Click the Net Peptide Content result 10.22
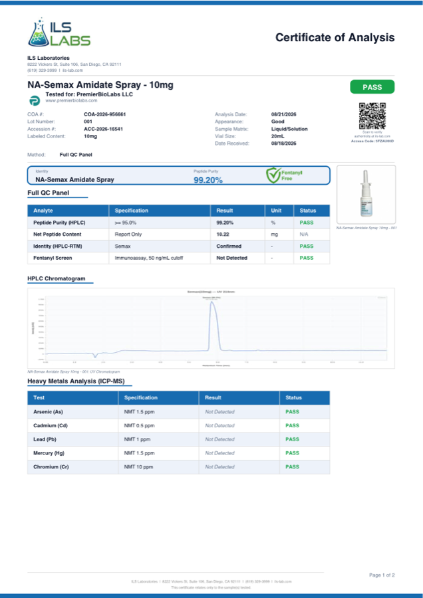Screen dimensions: 423x598 [x=223, y=235]
